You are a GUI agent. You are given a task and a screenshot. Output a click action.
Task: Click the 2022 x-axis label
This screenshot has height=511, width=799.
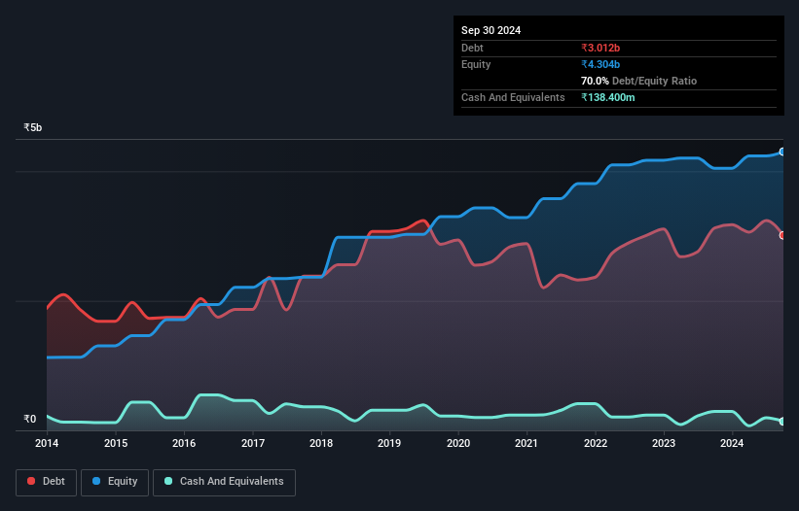click(x=596, y=443)
